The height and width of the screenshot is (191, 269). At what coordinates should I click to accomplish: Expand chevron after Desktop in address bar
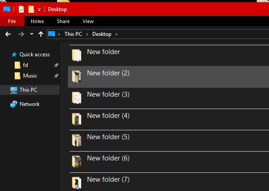click(x=116, y=34)
